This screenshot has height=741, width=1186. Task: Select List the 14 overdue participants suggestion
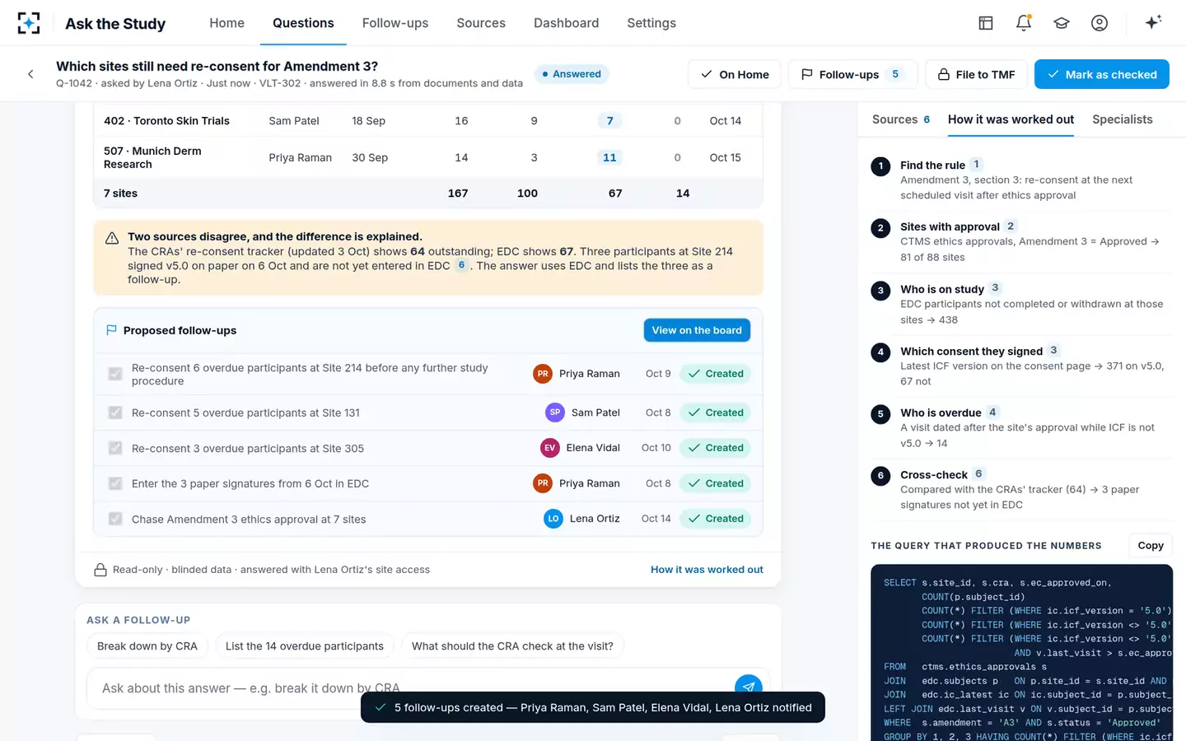(305, 646)
